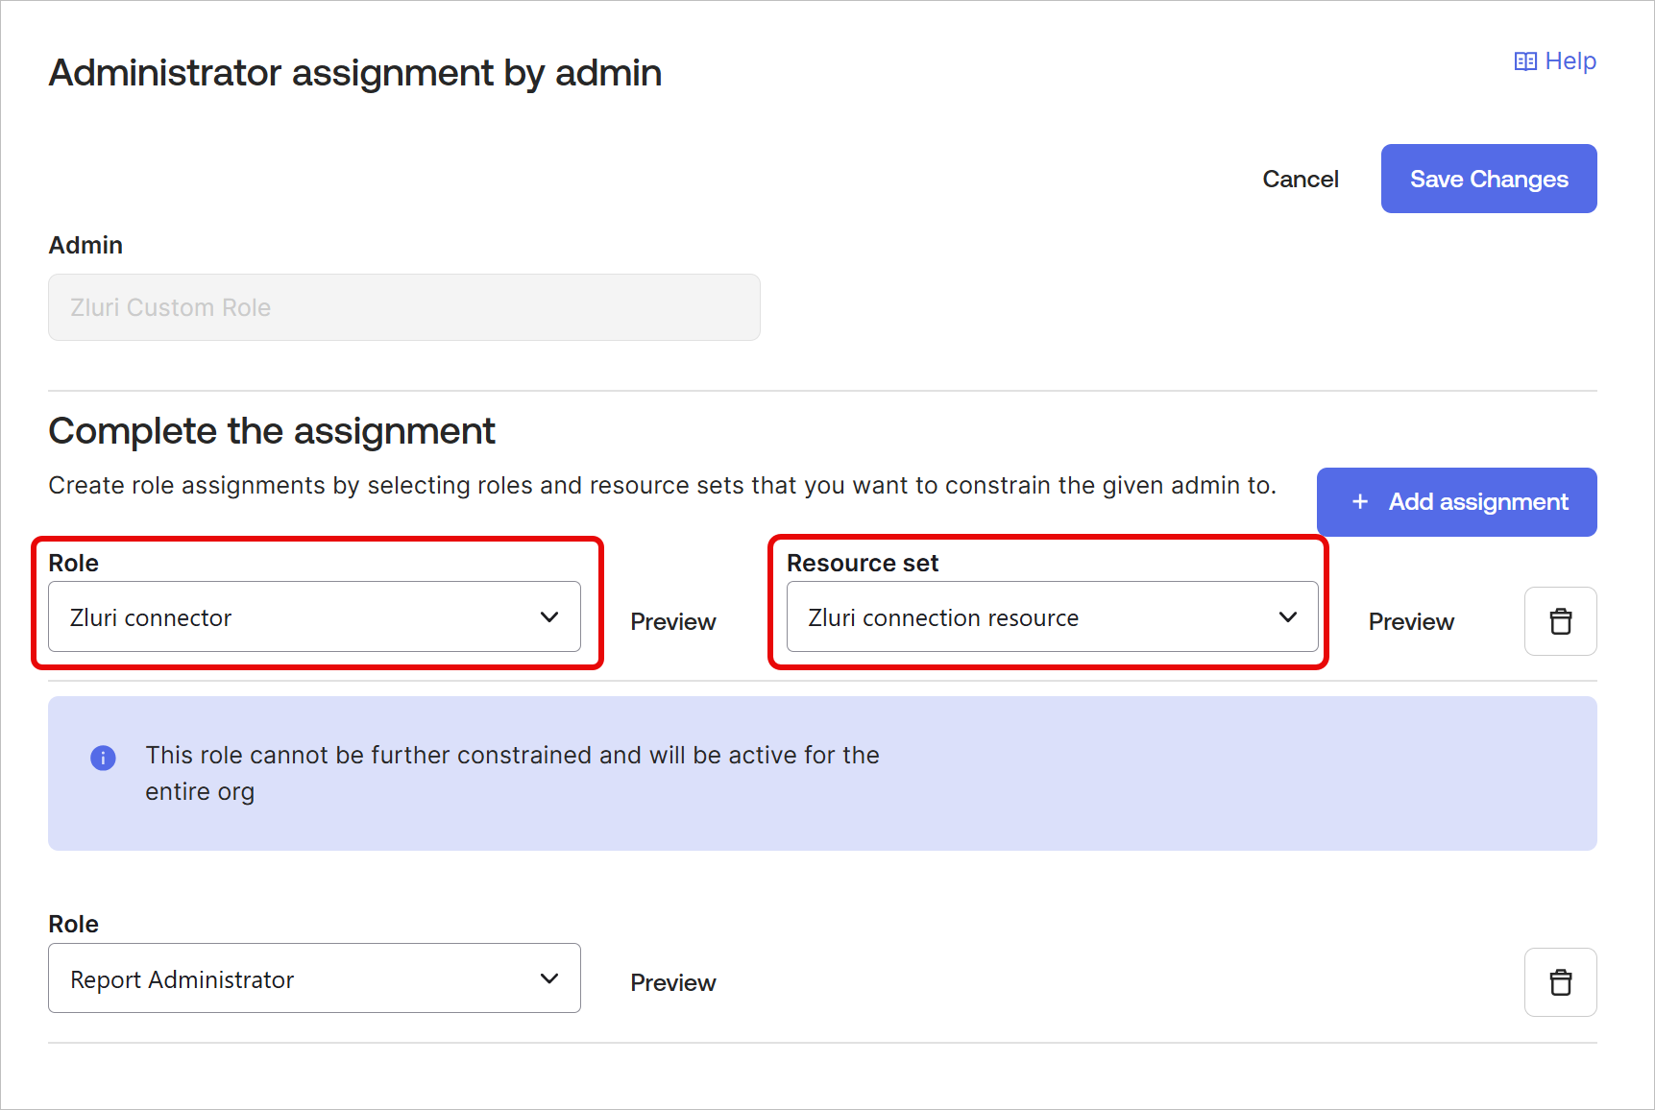
Task: Open the Zluri connector role dropdown
Action: [x=314, y=616]
